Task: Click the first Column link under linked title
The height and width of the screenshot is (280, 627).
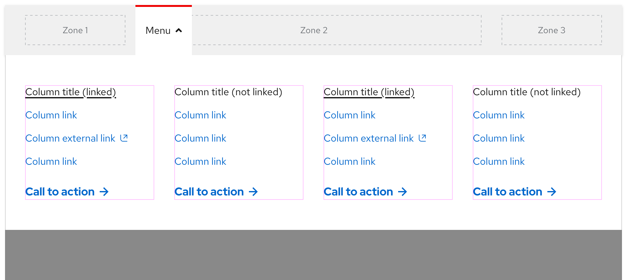Action: (51, 115)
